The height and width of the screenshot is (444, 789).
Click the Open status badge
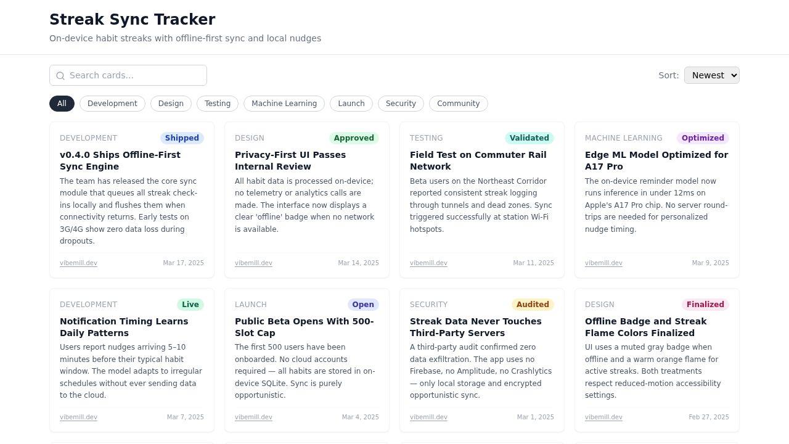tap(363, 305)
